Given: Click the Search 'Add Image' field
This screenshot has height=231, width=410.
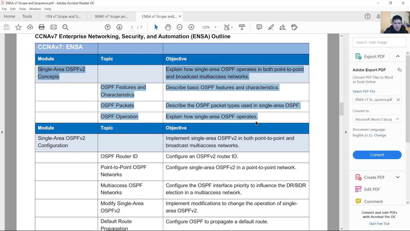Looking at the screenshot, I should click(x=379, y=42).
